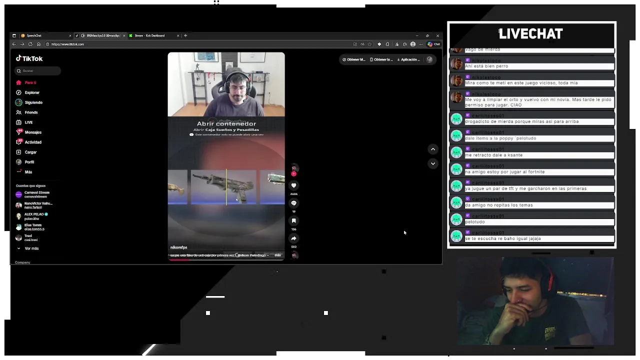This screenshot has width=640, height=360.
Task: Close the Kick Dashboard tab
Action: 177,35
